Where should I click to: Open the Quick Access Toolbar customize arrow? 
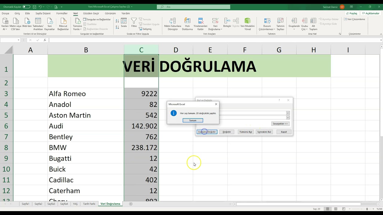coord(62,7)
